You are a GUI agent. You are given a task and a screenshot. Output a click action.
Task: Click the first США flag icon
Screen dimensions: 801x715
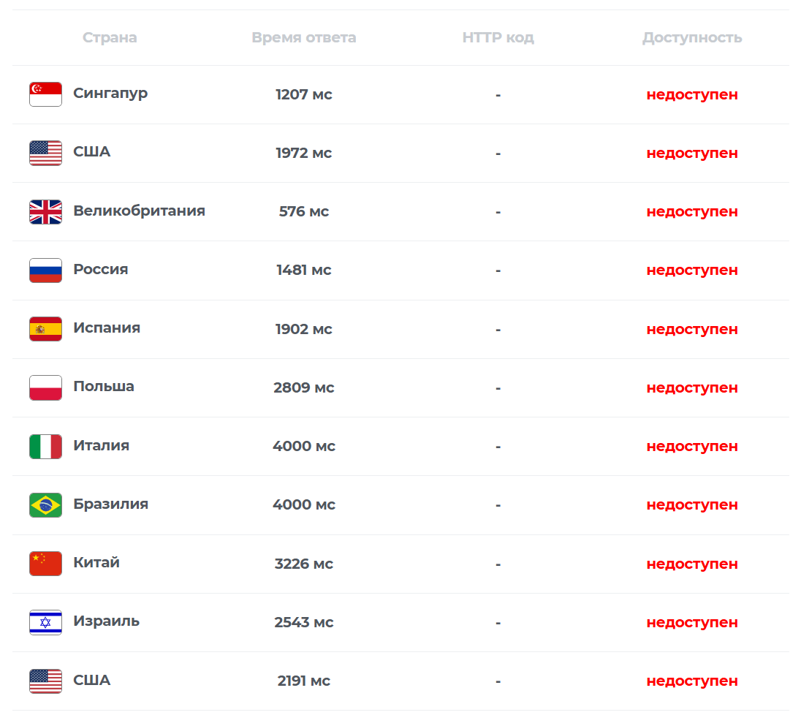[45, 153]
